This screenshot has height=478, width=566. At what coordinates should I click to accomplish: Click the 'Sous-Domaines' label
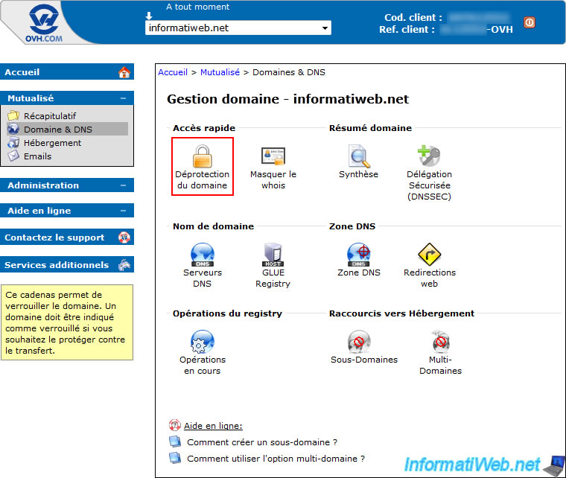pyautogui.click(x=364, y=360)
